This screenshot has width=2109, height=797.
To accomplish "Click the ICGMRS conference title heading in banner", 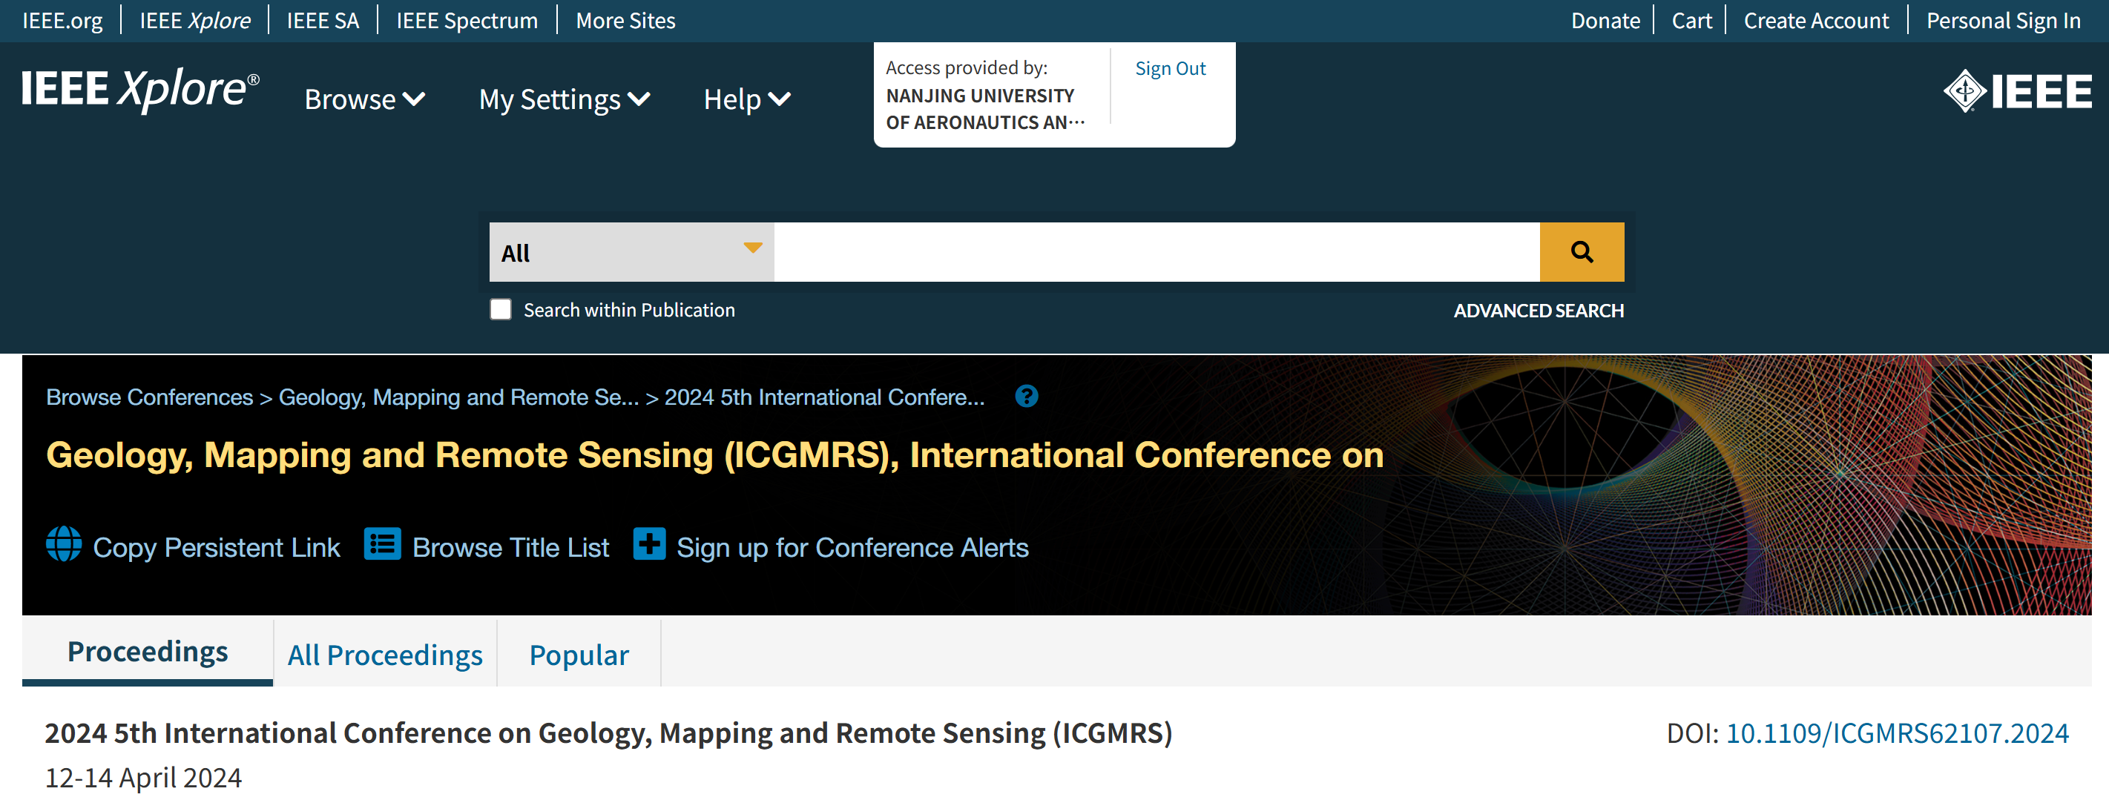I will pos(714,455).
